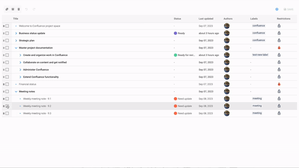Click the copy pages toolbar icon

coord(7,9)
